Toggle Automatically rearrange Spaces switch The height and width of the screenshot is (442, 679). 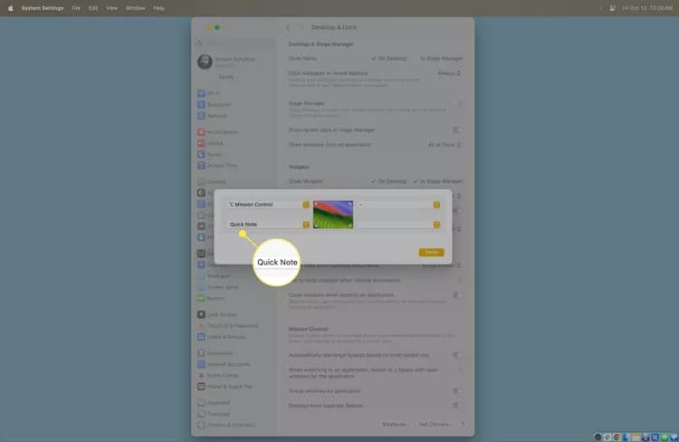pos(457,355)
